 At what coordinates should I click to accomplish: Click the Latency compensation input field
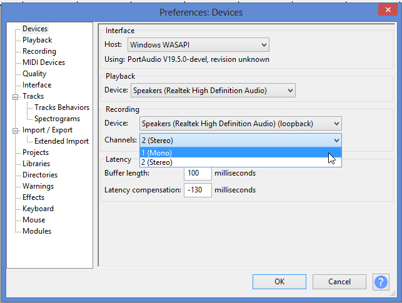point(198,190)
